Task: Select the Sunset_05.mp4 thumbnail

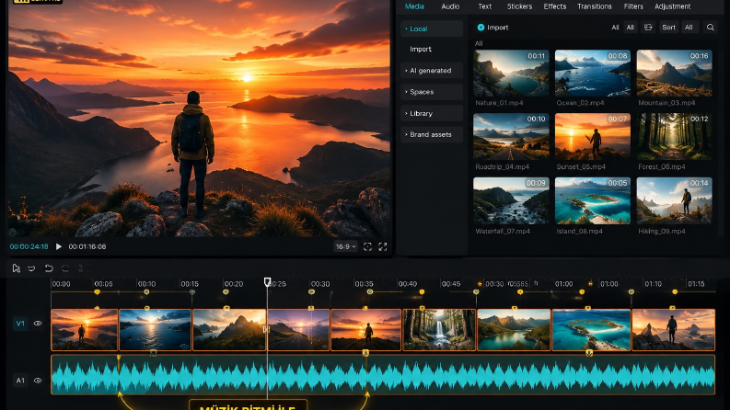Action: point(593,137)
